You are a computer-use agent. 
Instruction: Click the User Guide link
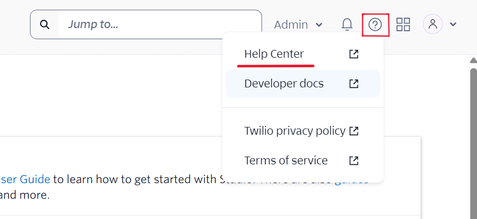coord(25,179)
